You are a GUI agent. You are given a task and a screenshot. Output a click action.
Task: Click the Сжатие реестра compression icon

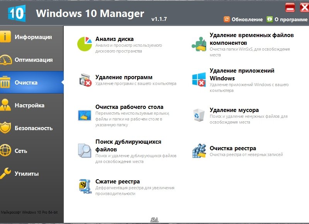click(85, 187)
